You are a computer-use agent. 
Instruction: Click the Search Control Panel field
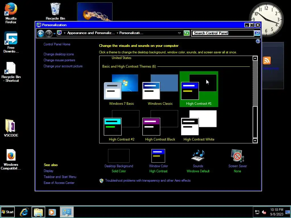tap(222, 33)
